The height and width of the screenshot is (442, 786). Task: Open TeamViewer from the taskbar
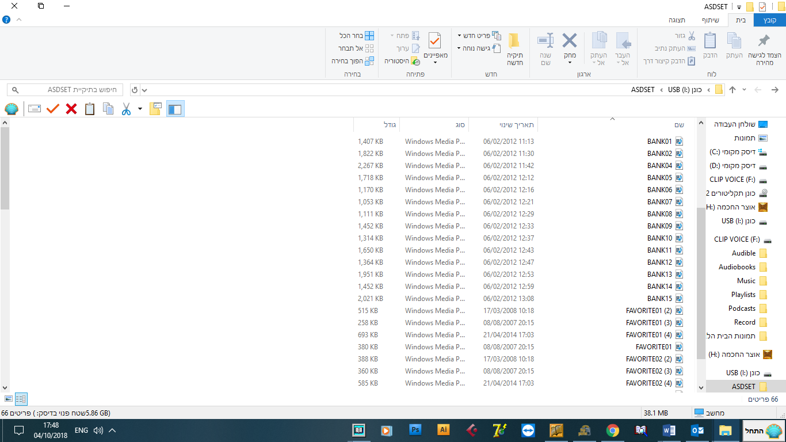point(528,430)
